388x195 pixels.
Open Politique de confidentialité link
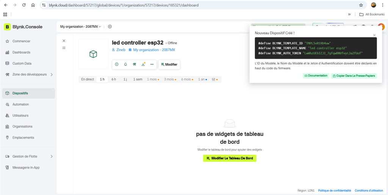pyautogui.click(x=335, y=190)
